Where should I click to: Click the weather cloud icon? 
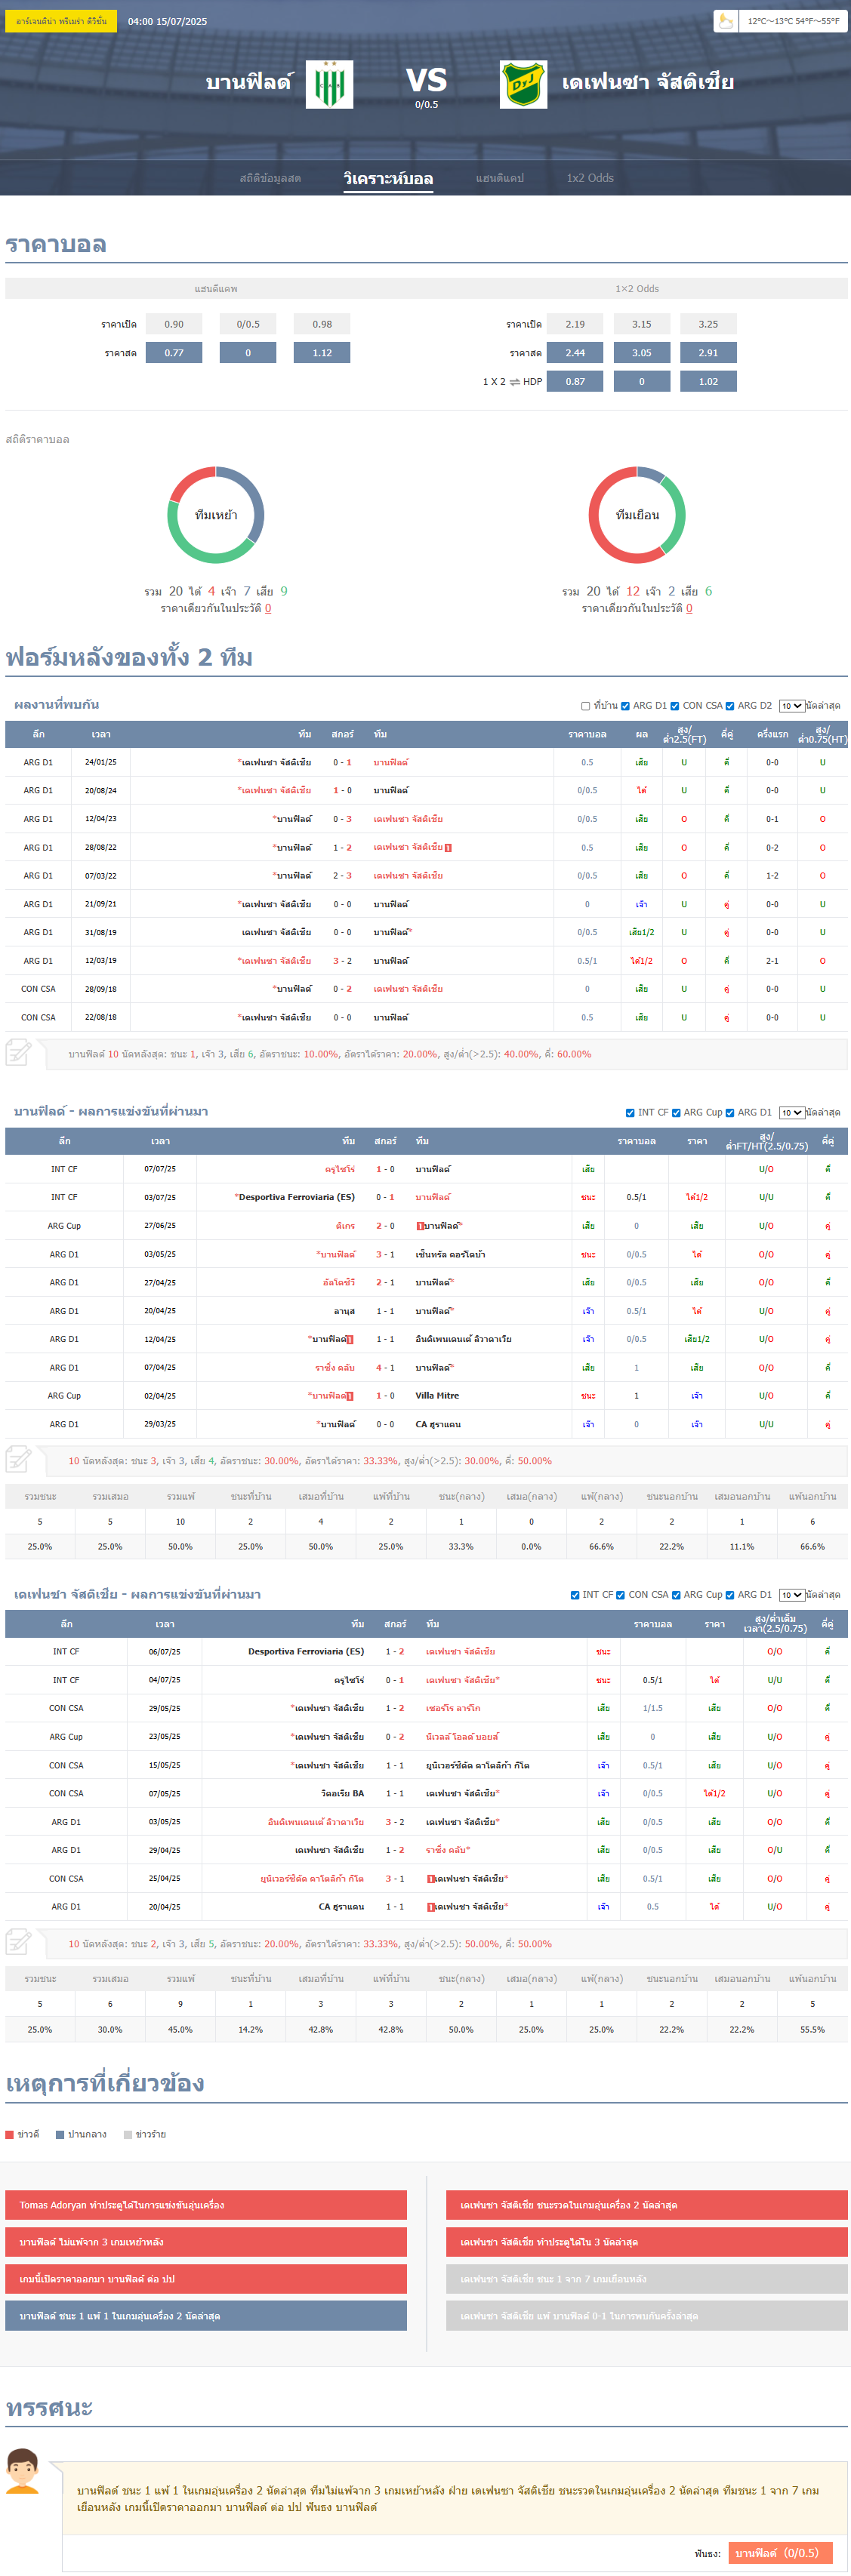pos(726,20)
